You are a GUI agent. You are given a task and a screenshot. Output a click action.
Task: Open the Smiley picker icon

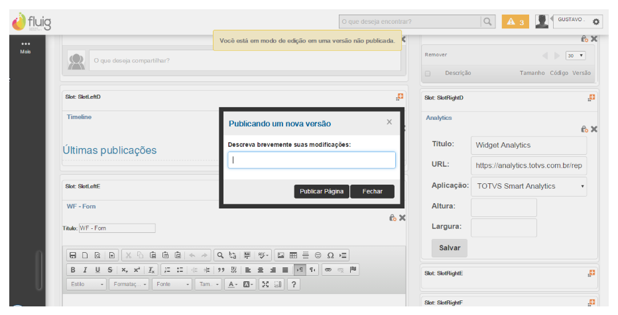pos(318,255)
